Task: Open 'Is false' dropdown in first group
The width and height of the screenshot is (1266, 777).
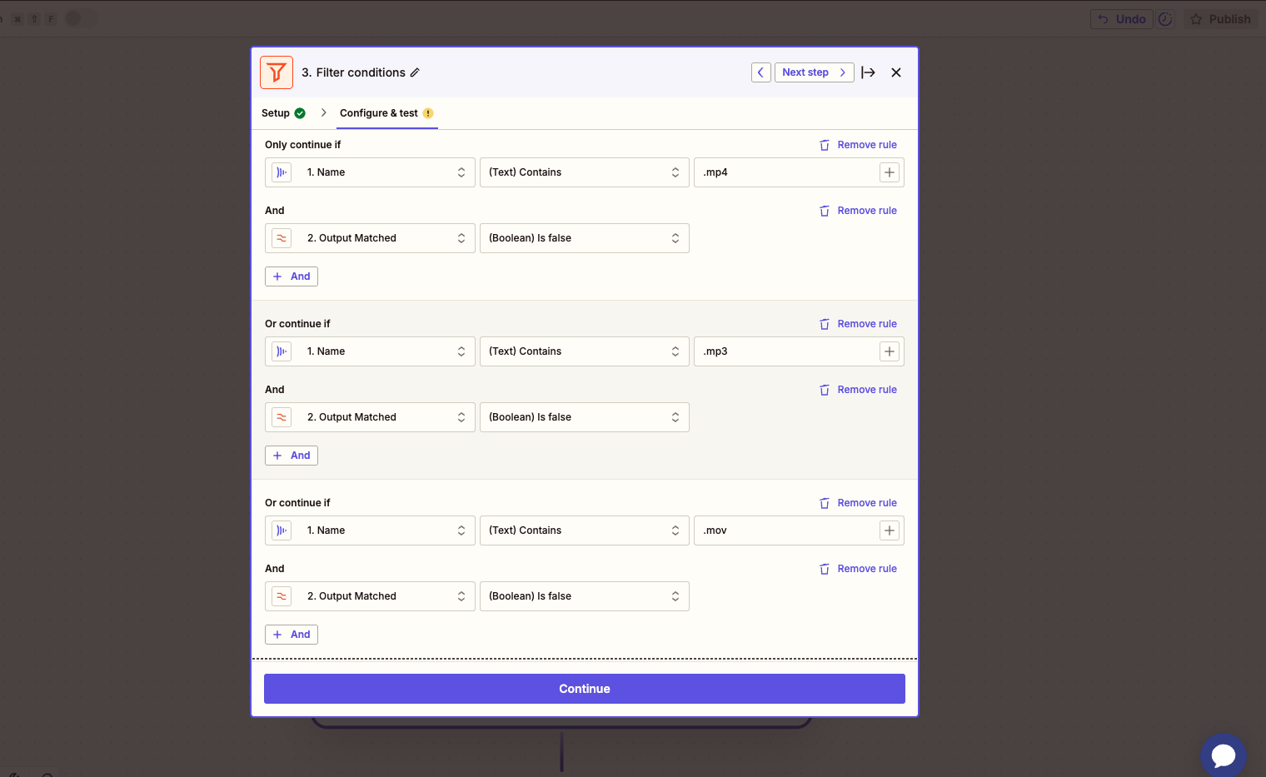Action: [x=585, y=238]
